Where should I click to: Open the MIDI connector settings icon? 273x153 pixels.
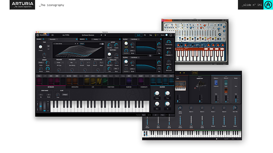171,35
